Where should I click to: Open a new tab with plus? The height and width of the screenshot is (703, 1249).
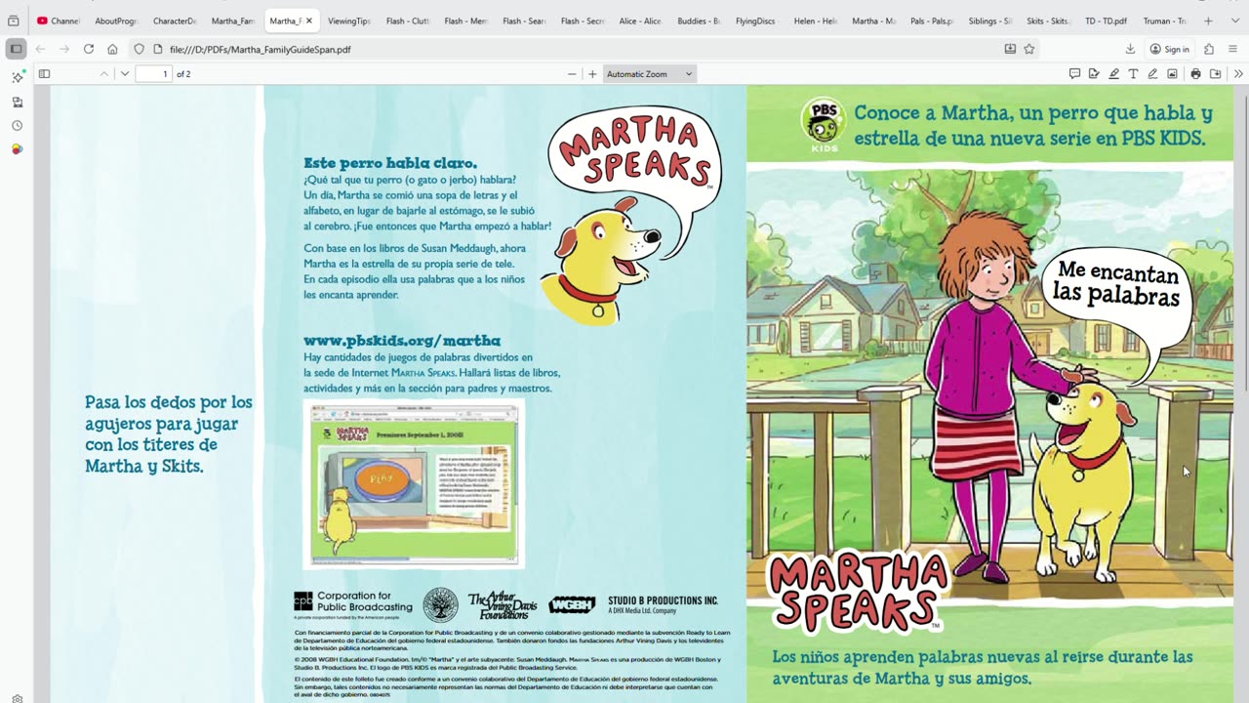[1208, 21]
